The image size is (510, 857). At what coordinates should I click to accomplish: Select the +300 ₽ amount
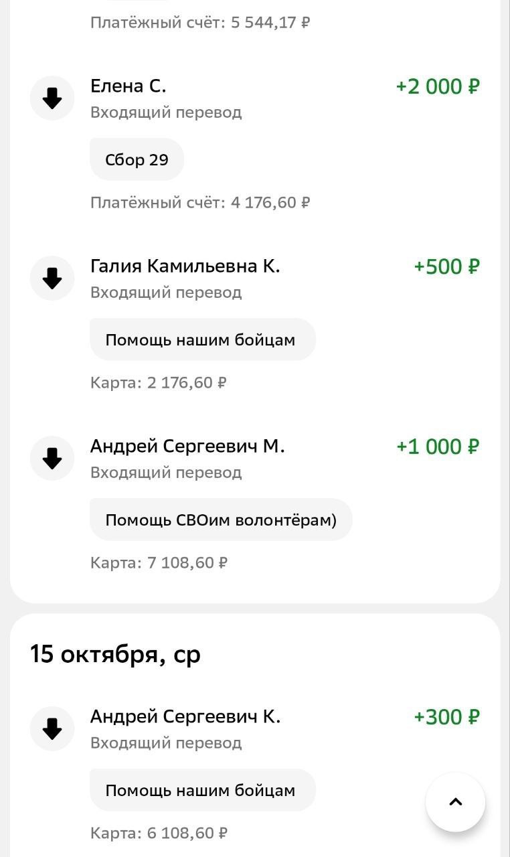(446, 717)
